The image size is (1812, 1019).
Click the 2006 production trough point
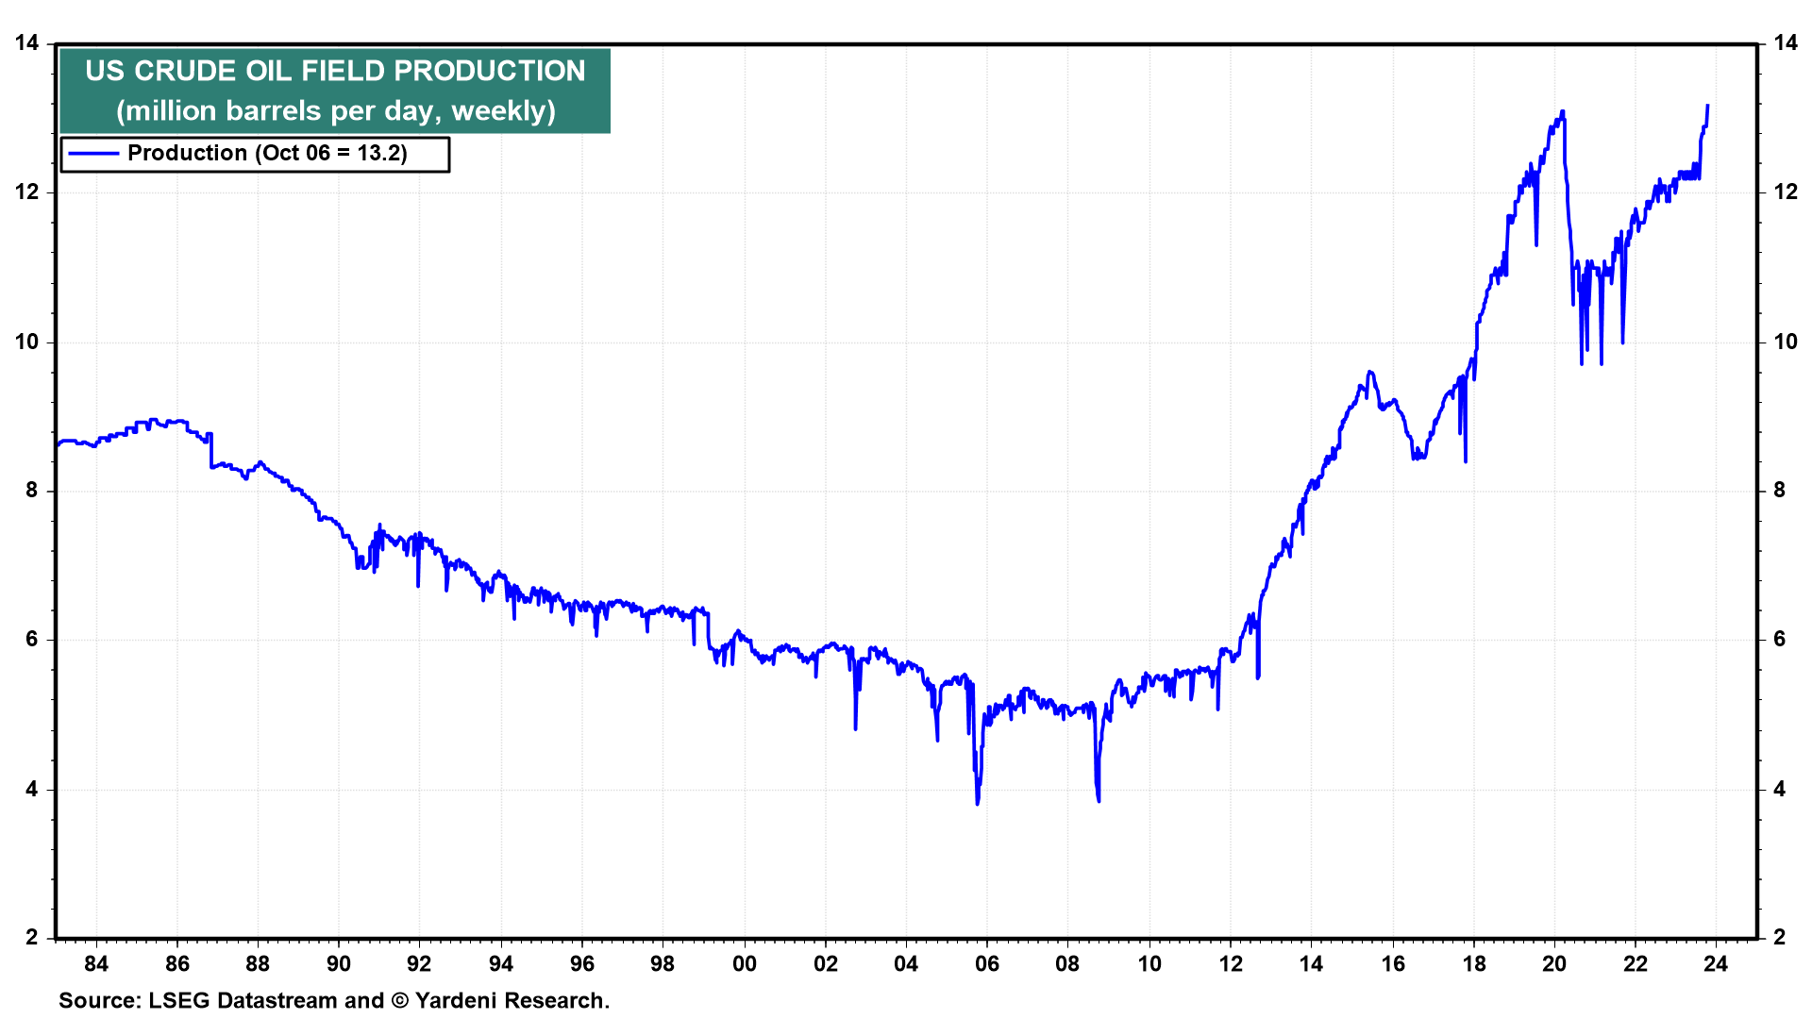click(x=978, y=803)
